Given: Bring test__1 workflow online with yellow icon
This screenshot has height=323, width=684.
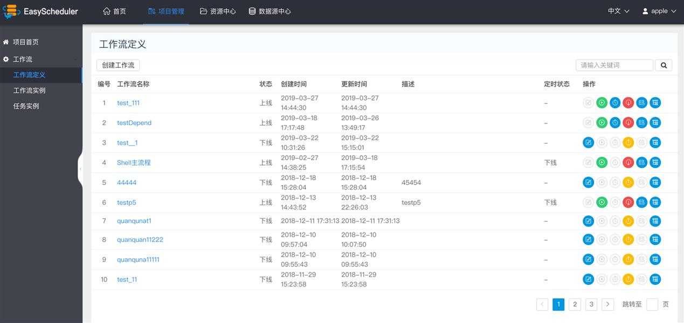Looking at the screenshot, I should 628,143.
